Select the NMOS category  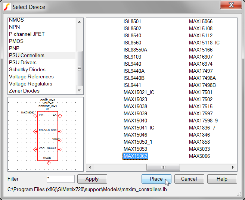16,20
